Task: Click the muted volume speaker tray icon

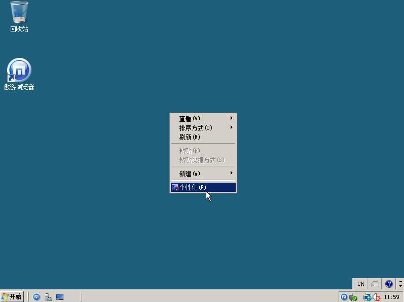Action: [x=376, y=297]
